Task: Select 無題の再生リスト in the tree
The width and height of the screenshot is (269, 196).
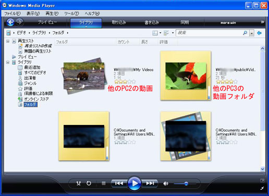Action: (x=38, y=51)
